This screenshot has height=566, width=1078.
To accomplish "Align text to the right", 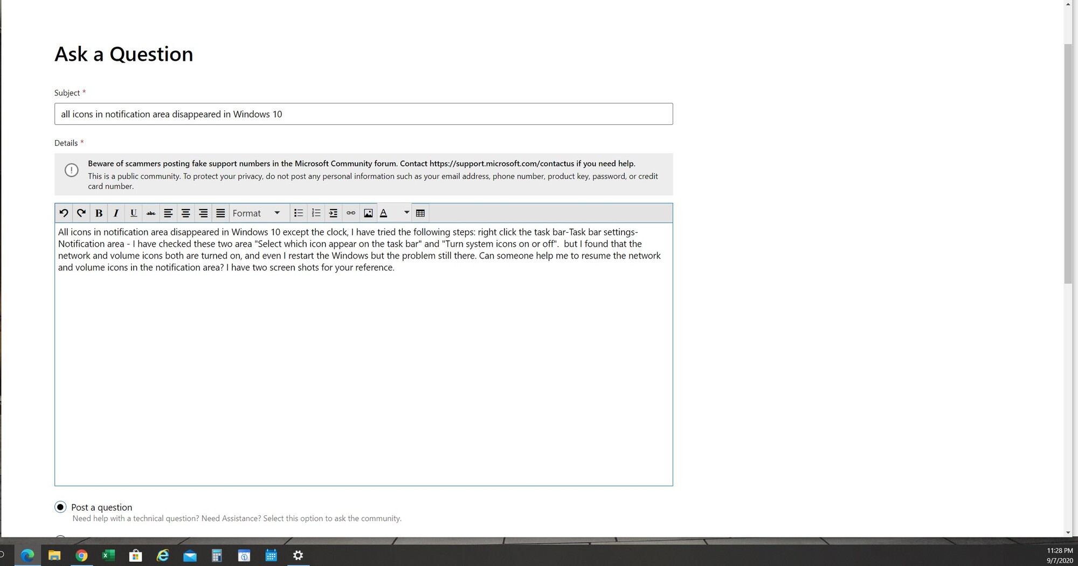I will [203, 213].
